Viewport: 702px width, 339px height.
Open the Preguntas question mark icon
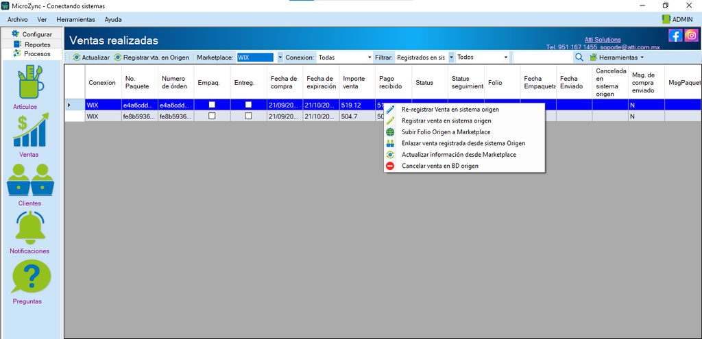pos(32,277)
